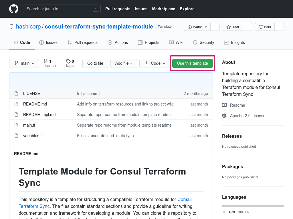The image size is (293, 219).
Task: Switch to the Code tab
Action: pos(22,42)
